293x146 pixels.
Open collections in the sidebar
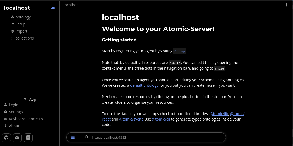24,38
